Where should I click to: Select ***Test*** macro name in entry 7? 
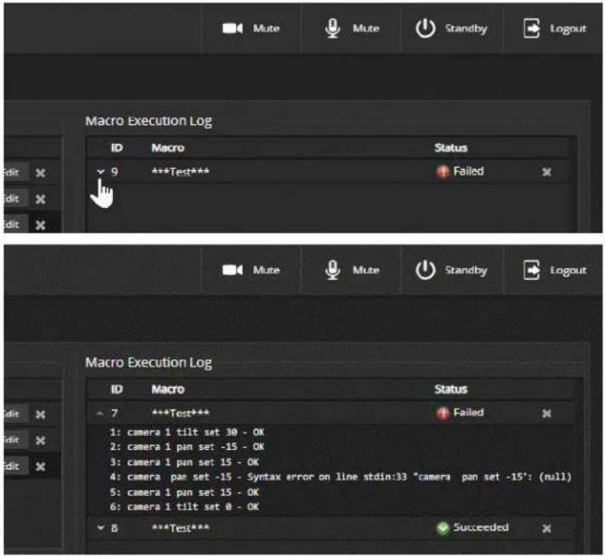[181, 413]
